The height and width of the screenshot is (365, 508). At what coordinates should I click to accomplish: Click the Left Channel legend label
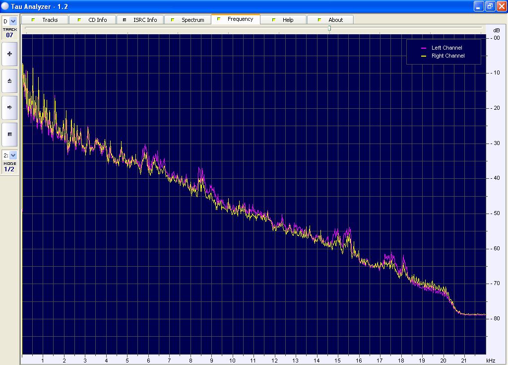pos(446,48)
